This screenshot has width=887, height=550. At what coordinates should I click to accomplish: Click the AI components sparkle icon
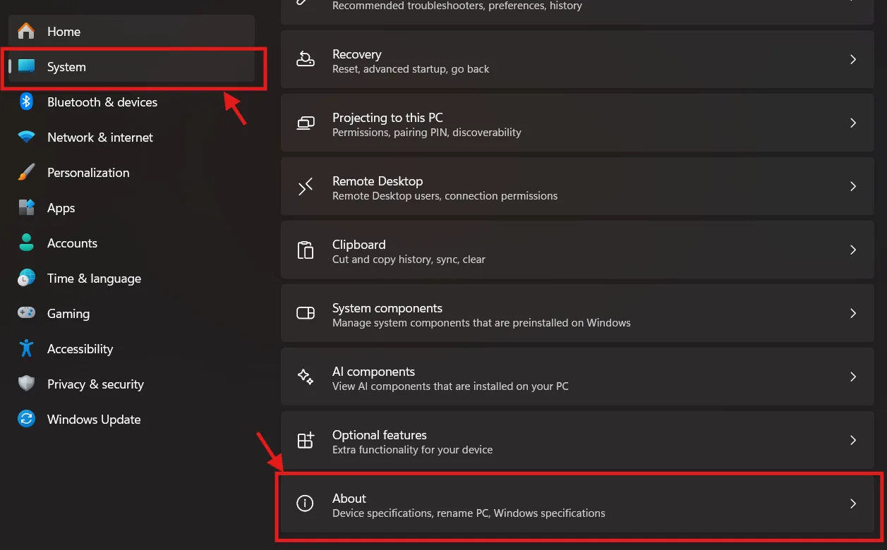point(305,377)
